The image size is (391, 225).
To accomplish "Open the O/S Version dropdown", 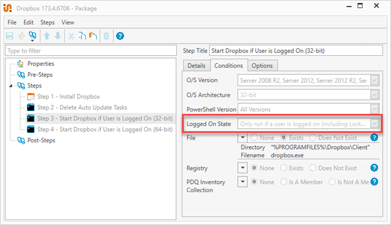I will pyautogui.click(x=374, y=80).
